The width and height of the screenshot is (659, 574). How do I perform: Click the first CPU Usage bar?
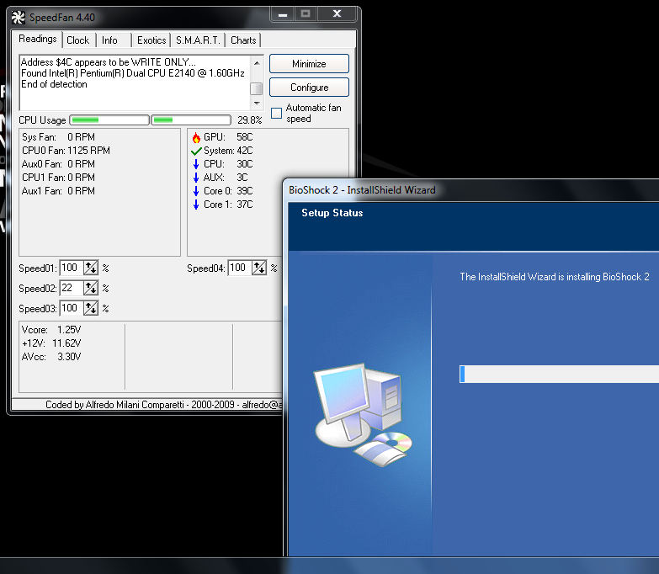tap(109, 120)
